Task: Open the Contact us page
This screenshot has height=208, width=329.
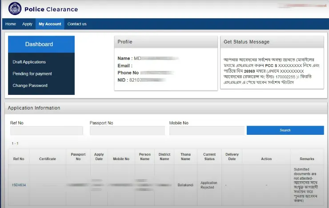Action: coord(77,24)
